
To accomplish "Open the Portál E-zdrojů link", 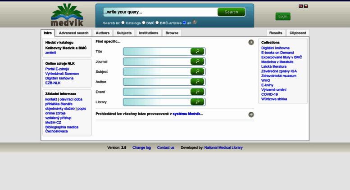I will click(57, 69).
